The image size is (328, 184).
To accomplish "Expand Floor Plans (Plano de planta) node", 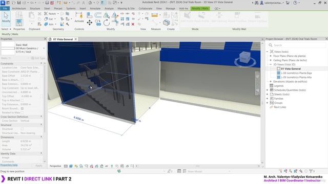I will click(x=271, y=56).
